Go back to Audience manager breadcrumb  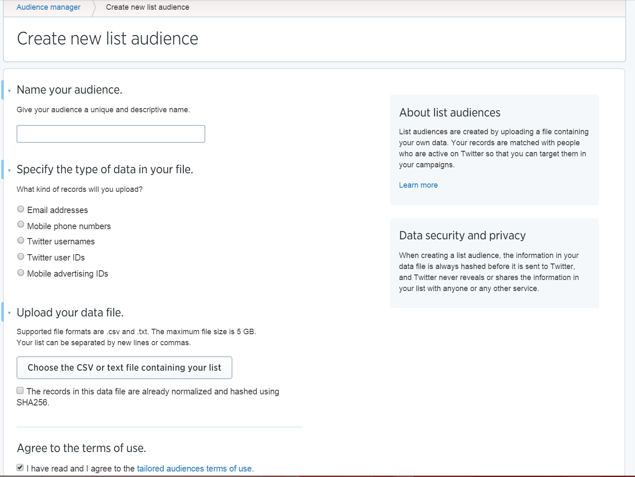pyautogui.click(x=48, y=7)
